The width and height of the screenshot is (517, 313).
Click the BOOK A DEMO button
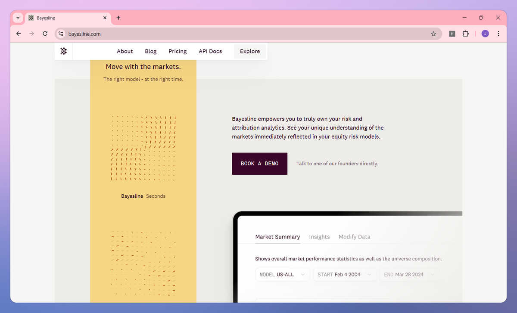coord(259,164)
